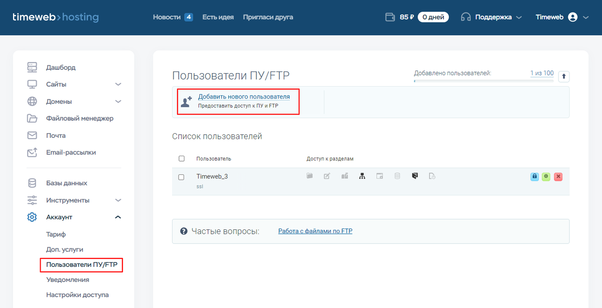Change password via blue lock icon for Timeweb_3

[x=534, y=176]
